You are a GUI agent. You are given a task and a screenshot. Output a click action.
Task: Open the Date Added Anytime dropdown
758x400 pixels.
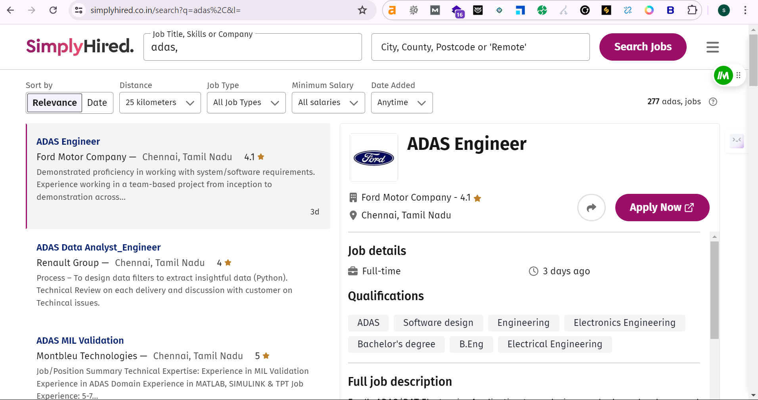pos(402,103)
